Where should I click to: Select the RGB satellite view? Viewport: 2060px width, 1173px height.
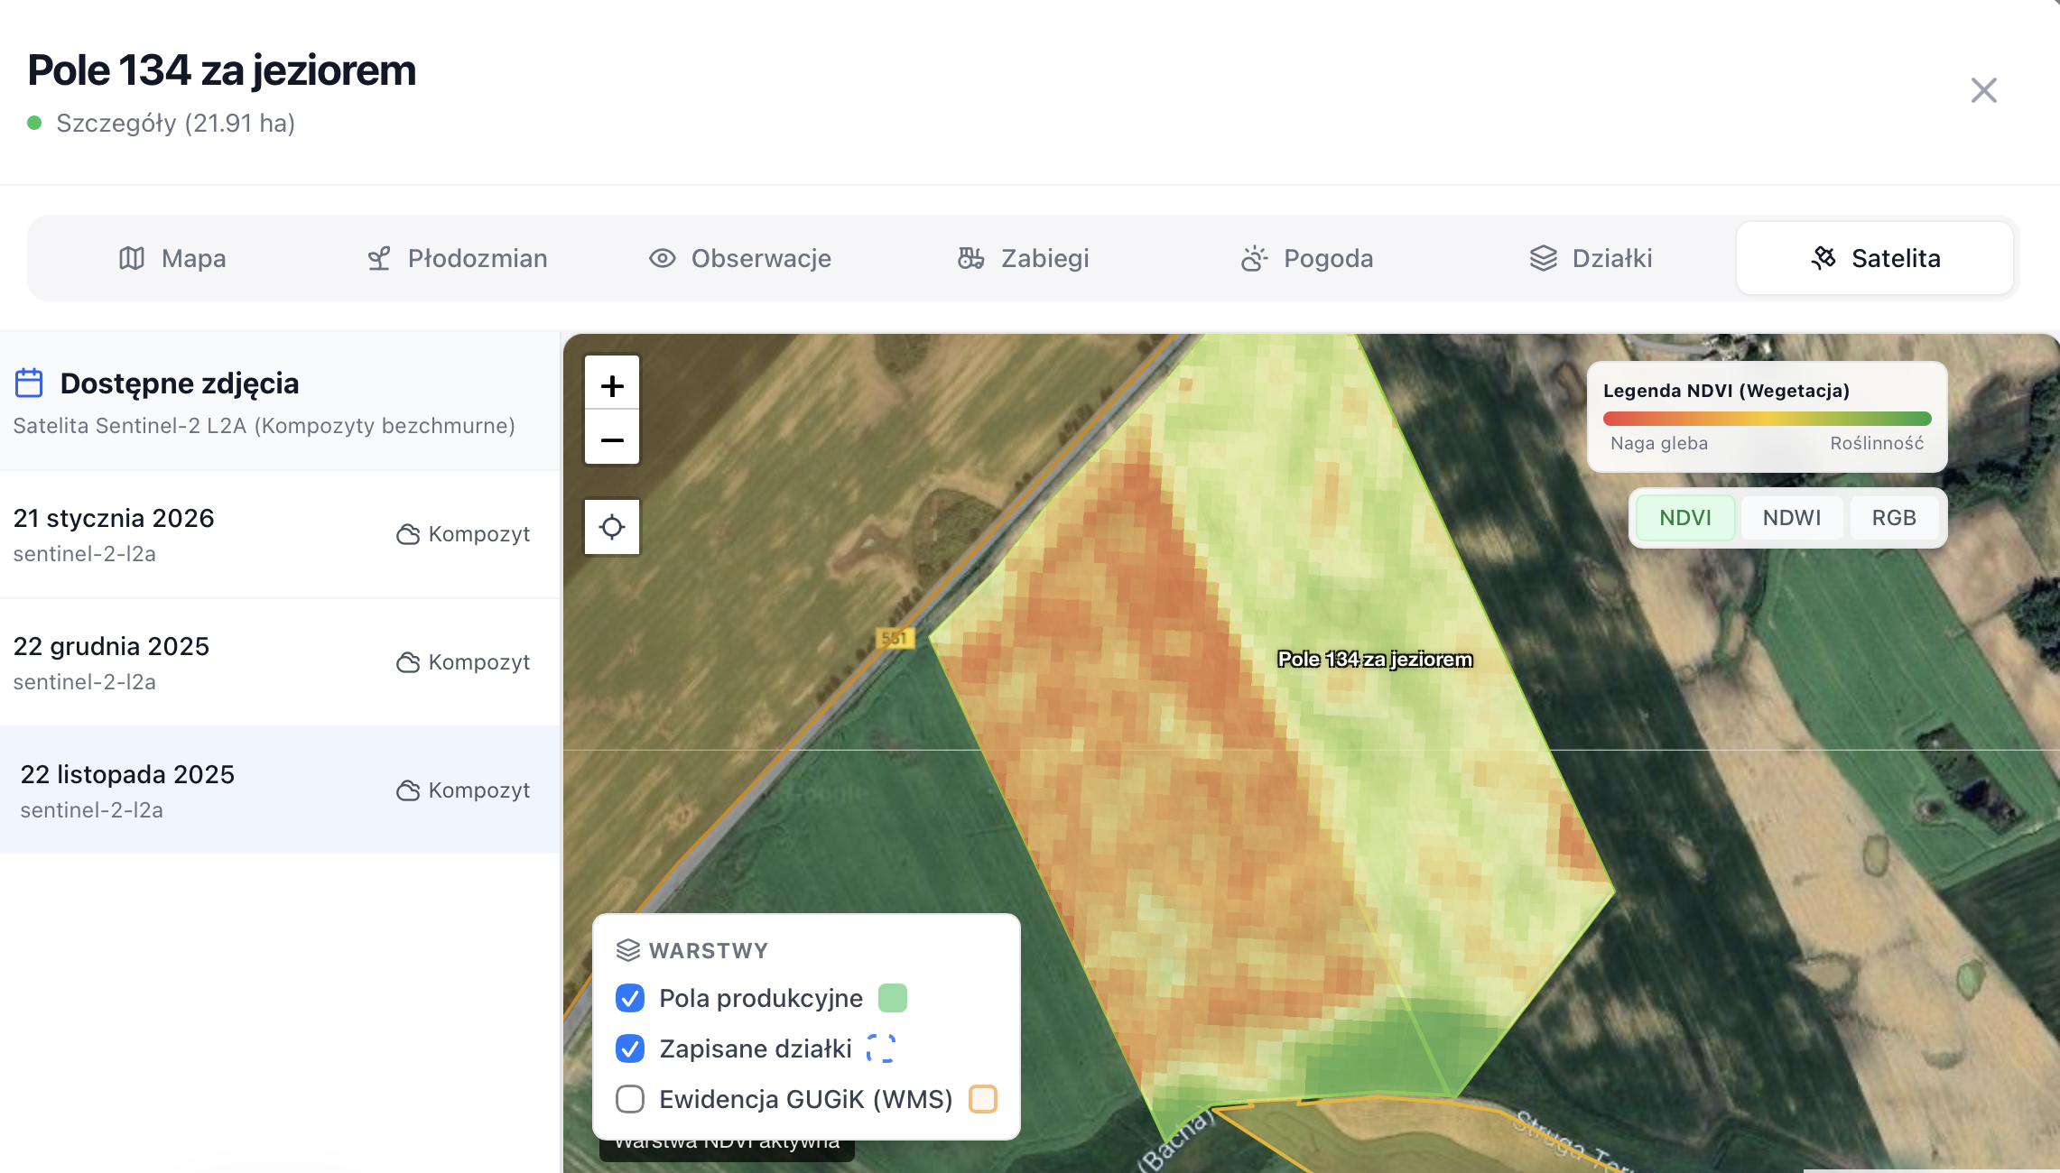[1894, 517]
